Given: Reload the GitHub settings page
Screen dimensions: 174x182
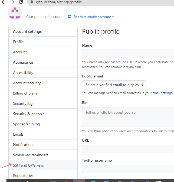Looking at the screenshot, I should click(x=21, y=2).
